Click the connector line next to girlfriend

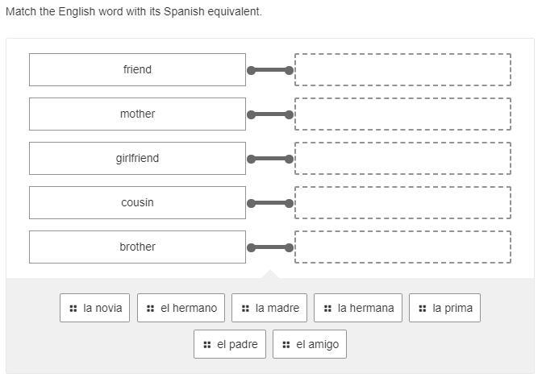pyautogui.click(x=270, y=159)
